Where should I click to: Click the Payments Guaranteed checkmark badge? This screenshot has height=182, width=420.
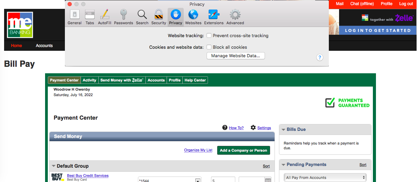click(x=347, y=103)
